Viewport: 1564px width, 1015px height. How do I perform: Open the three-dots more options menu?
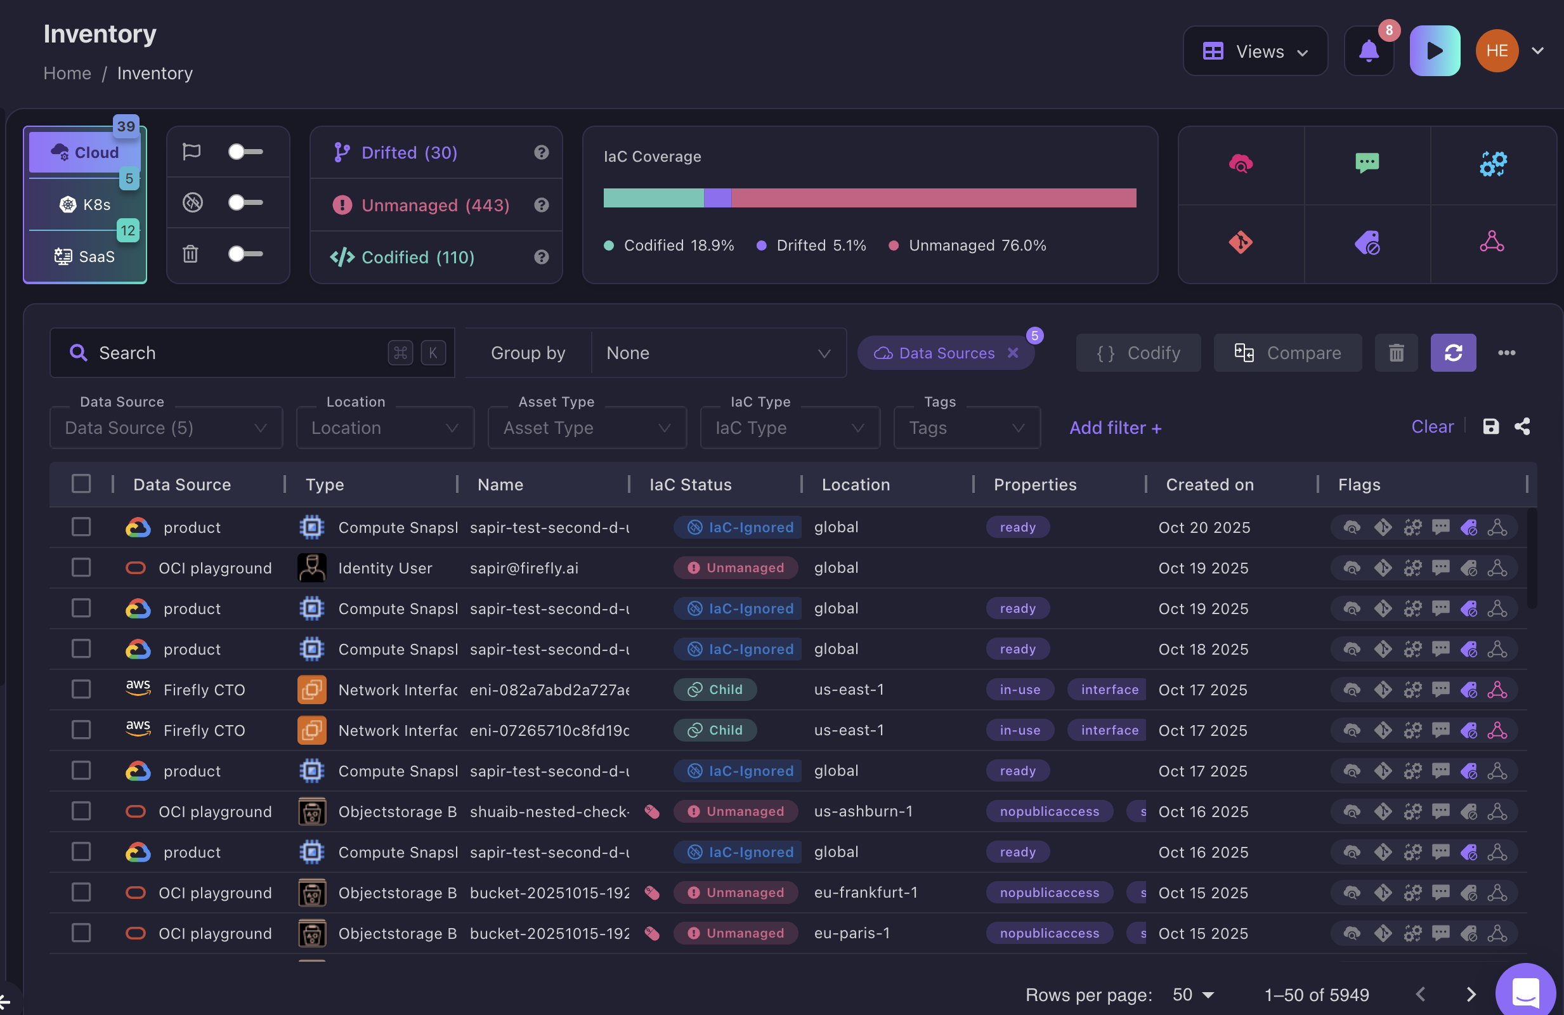click(x=1506, y=353)
